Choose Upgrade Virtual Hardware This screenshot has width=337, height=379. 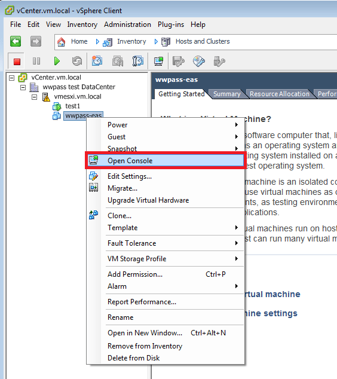pos(148,200)
